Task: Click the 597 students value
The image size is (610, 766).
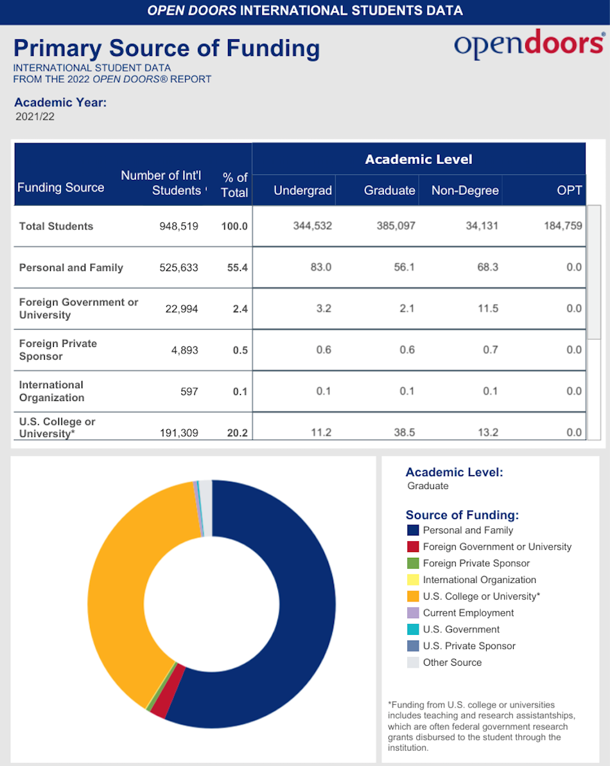Action: (x=189, y=391)
